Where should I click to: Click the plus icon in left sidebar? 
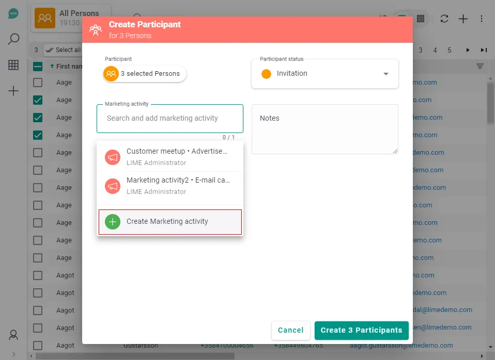tap(13, 91)
